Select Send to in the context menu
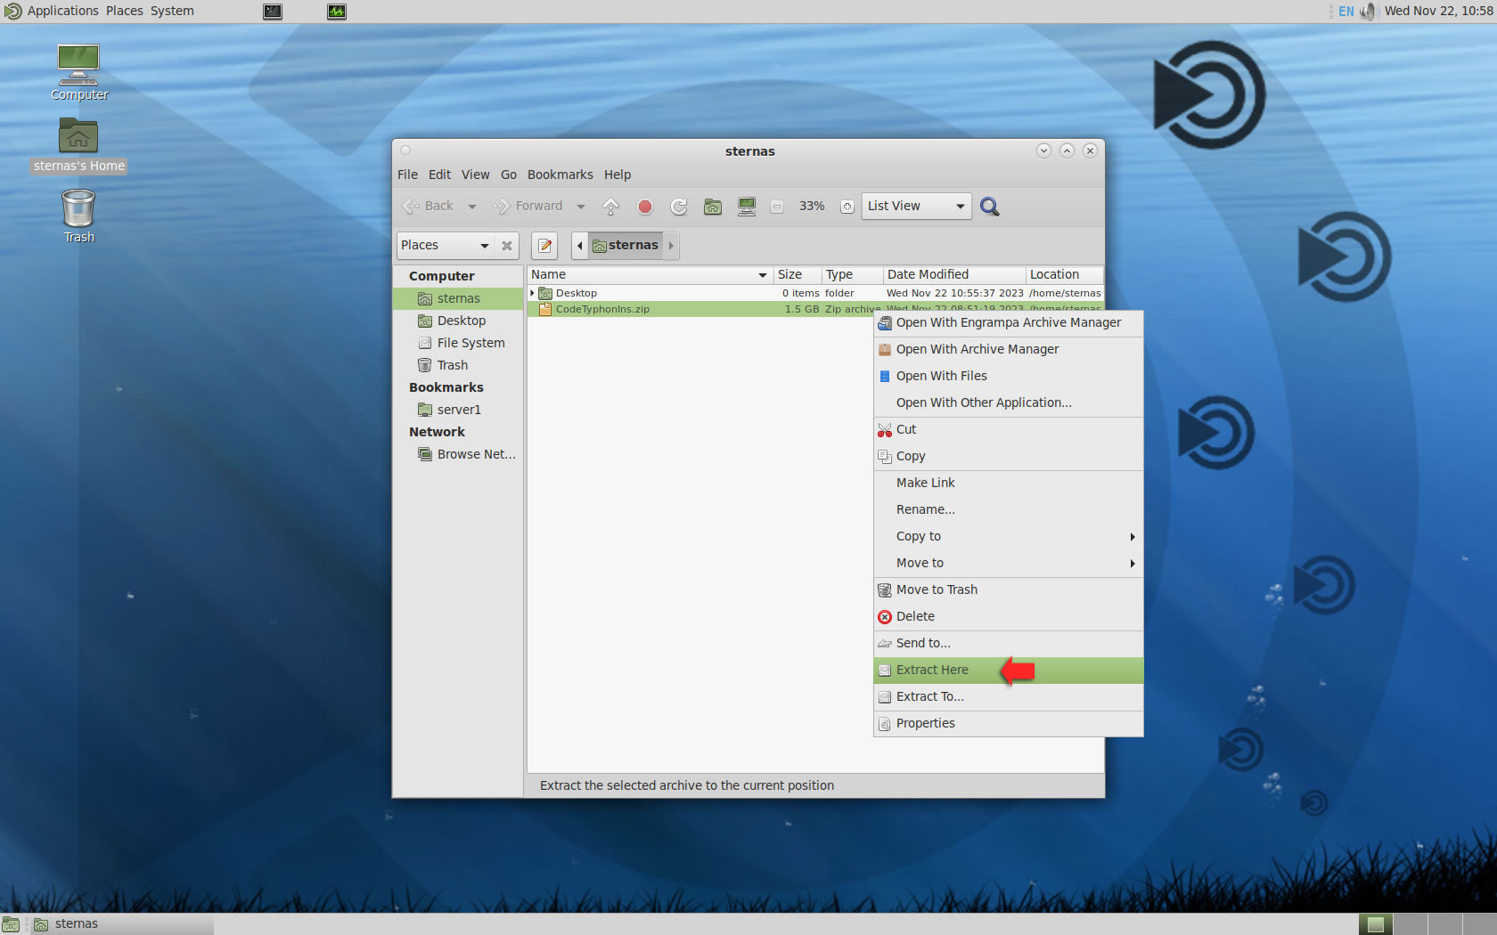The height and width of the screenshot is (935, 1497). (x=1008, y=643)
